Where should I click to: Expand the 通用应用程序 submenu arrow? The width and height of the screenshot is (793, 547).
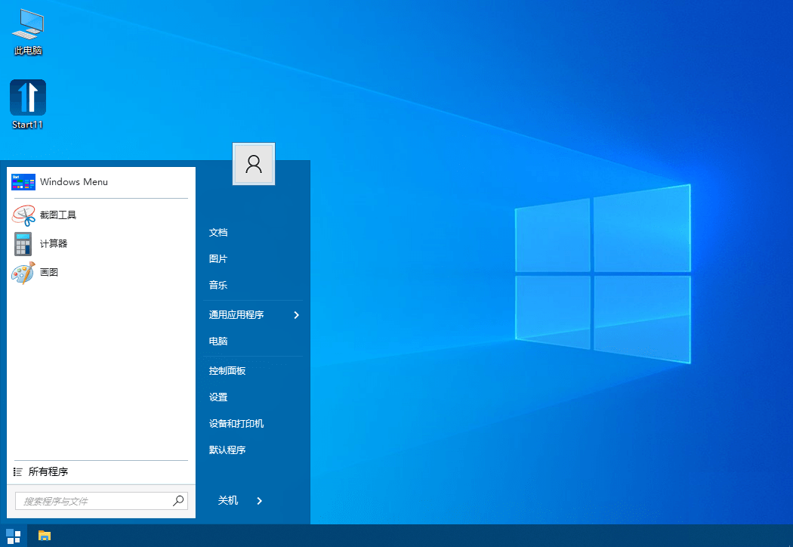tap(296, 315)
